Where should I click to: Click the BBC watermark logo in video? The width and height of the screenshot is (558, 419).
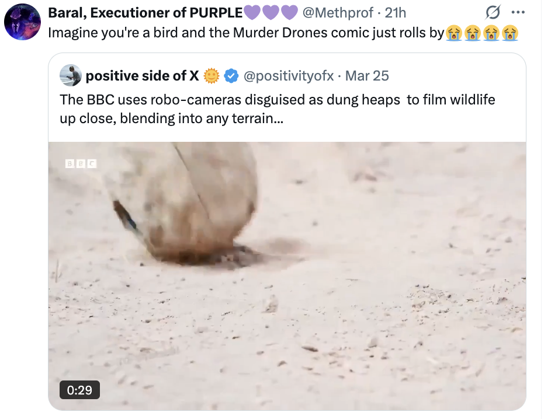pos(80,164)
